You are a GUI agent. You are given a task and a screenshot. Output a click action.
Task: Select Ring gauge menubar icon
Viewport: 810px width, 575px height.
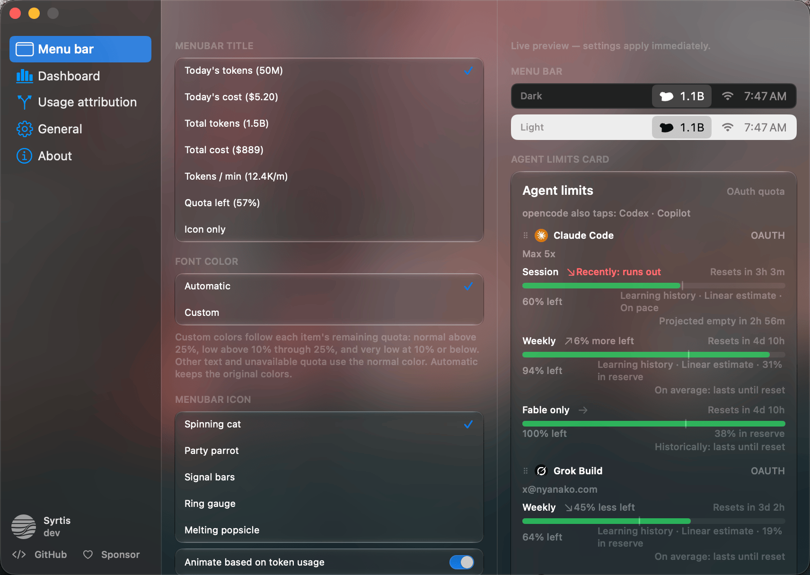coord(329,504)
